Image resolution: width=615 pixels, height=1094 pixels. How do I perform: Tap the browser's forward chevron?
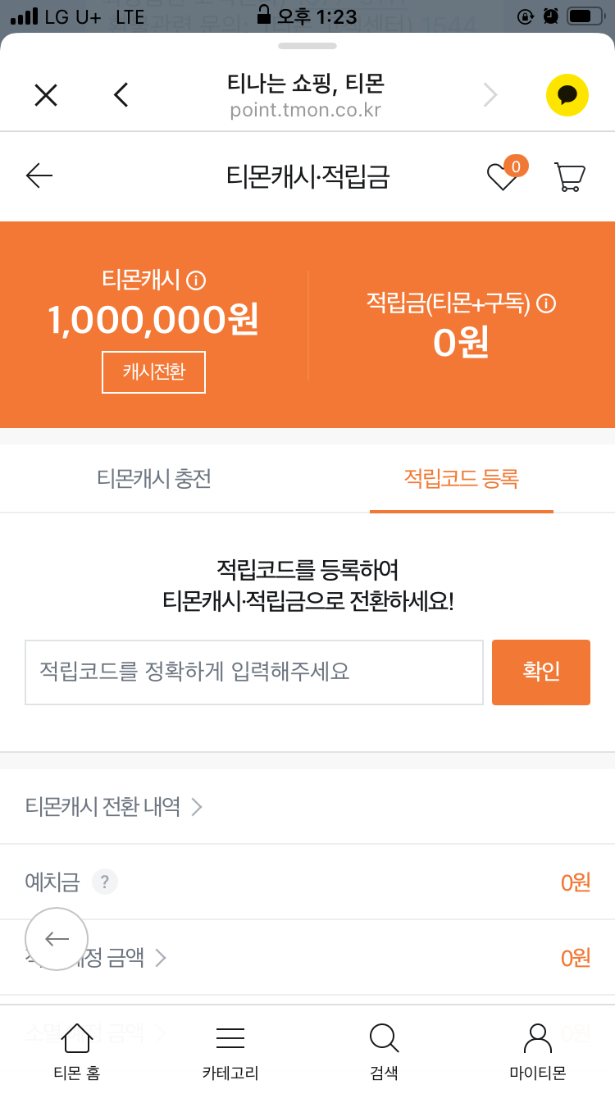tap(490, 96)
